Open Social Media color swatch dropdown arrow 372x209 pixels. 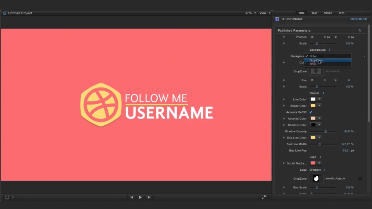(x=319, y=163)
